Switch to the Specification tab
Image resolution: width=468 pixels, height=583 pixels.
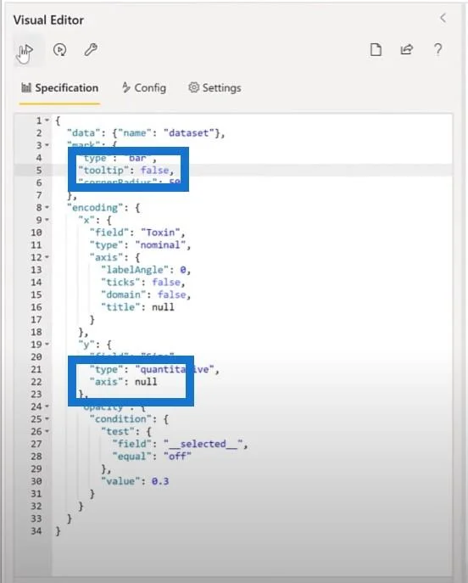click(x=60, y=88)
